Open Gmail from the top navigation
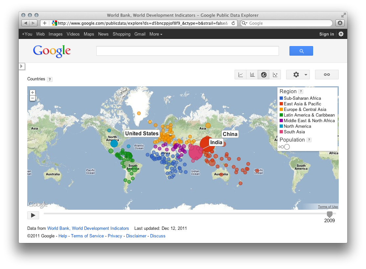366x269 pixels. pyautogui.click(x=140, y=34)
